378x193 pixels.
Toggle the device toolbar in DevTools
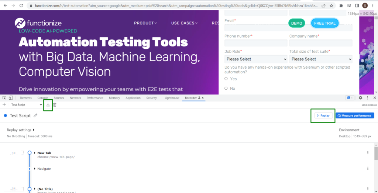(x=11, y=98)
